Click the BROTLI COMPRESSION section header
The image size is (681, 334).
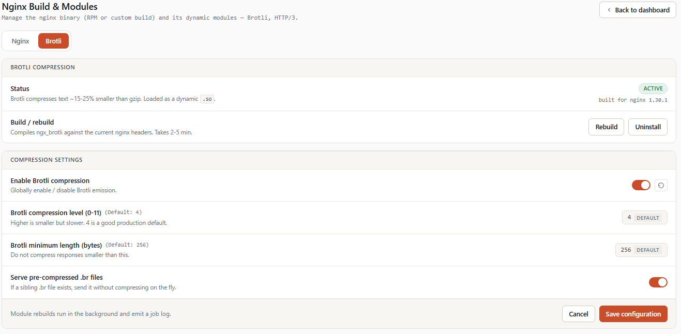tap(43, 67)
